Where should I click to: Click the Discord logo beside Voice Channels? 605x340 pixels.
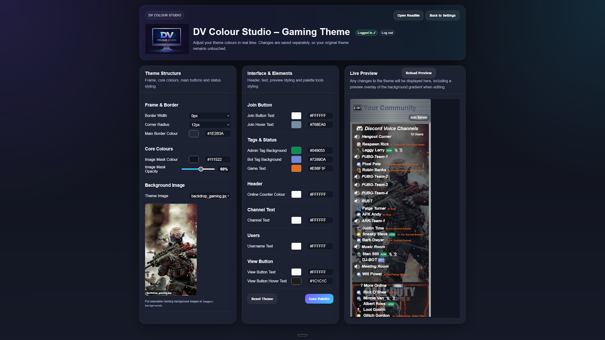360,128
